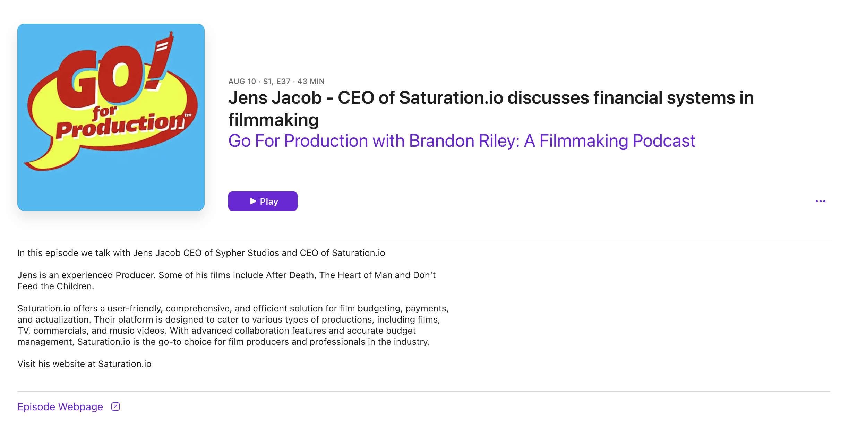The width and height of the screenshot is (849, 437).
Task: Open the three-dot more options menu
Action: [x=820, y=201]
